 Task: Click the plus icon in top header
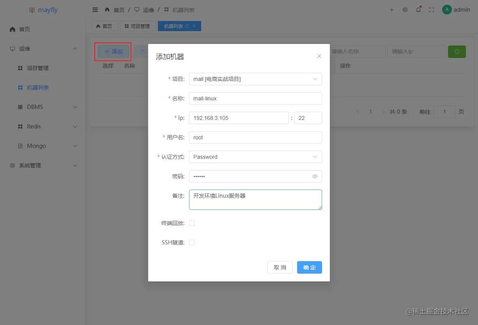(x=392, y=10)
